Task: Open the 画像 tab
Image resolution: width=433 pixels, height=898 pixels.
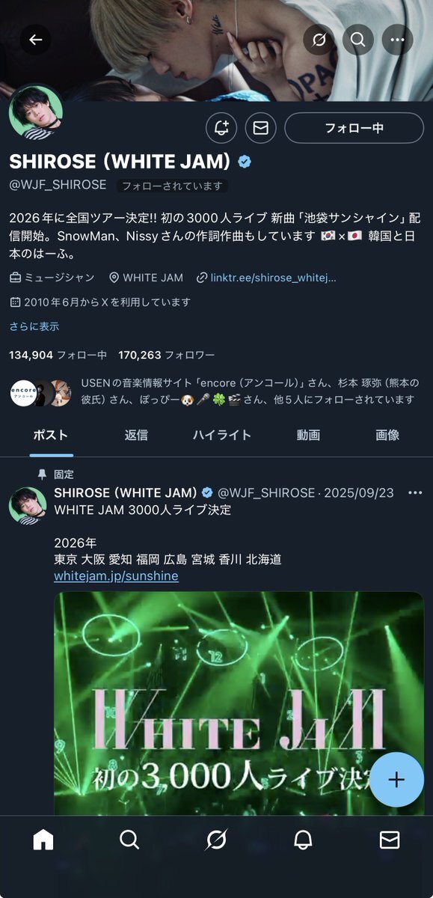Action: [387, 435]
